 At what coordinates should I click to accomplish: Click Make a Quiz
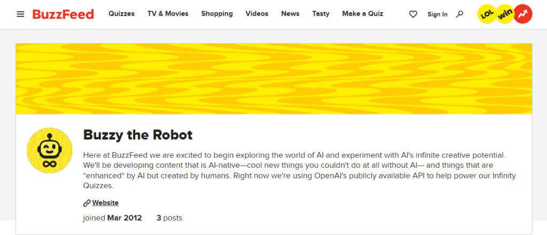coord(363,13)
